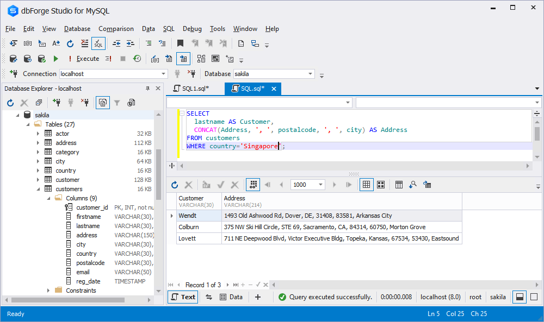This screenshot has height=322, width=544.
Task: Click the decrease indent toolbar icon
Action: (x=116, y=43)
